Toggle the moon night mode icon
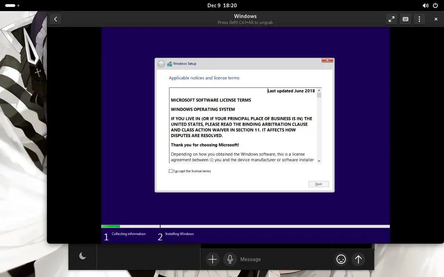The width and height of the screenshot is (444, 277). point(83,256)
